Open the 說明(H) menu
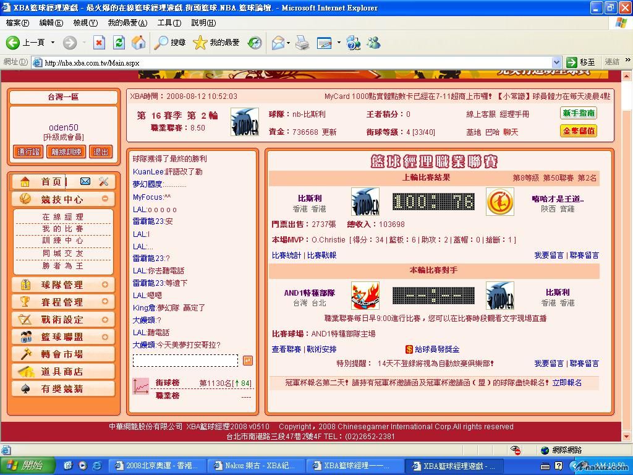The height and width of the screenshot is (475, 633). pos(203,23)
